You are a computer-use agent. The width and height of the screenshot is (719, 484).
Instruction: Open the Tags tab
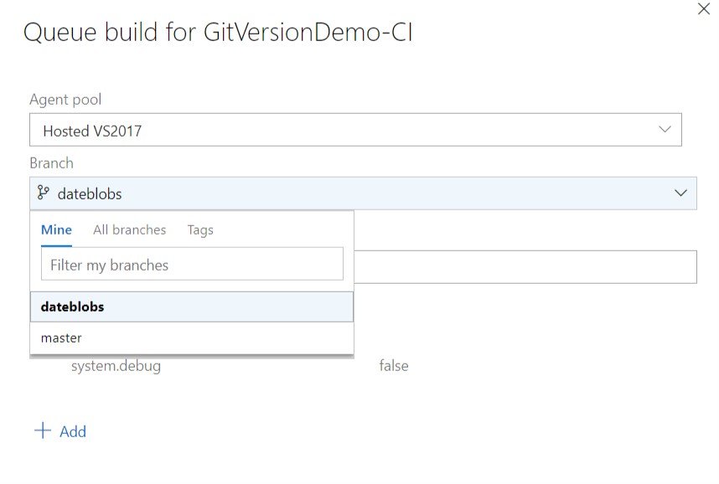pyautogui.click(x=200, y=230)
